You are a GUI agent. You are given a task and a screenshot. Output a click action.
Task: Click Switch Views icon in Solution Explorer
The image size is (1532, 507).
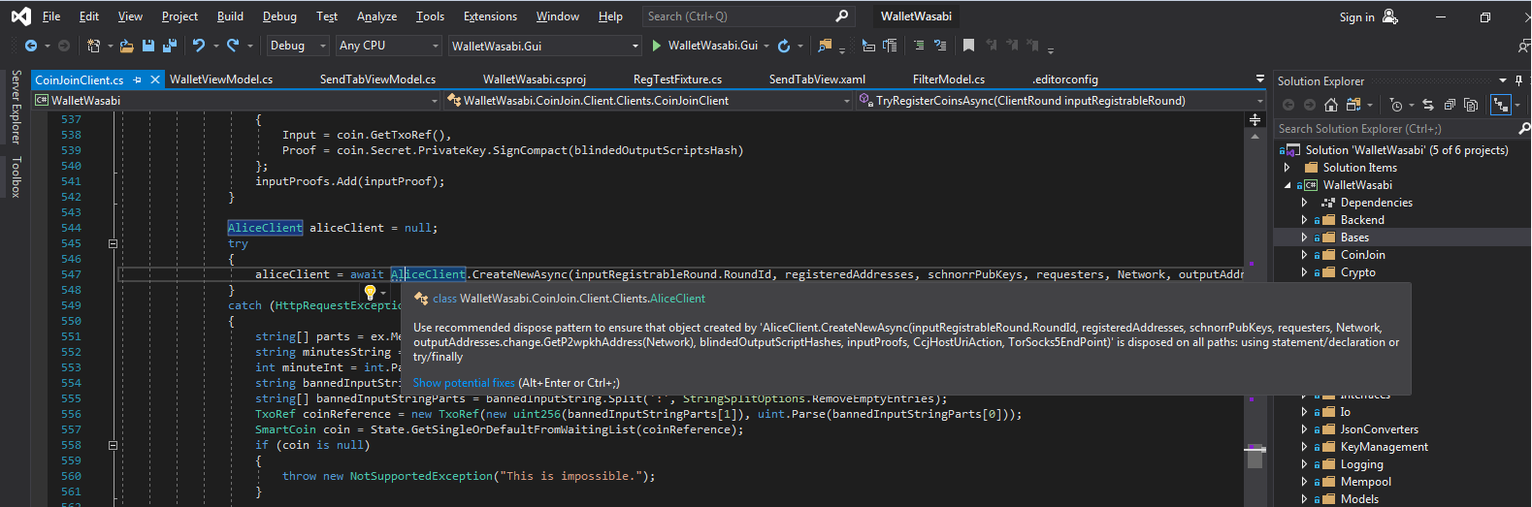(1353, 105)
